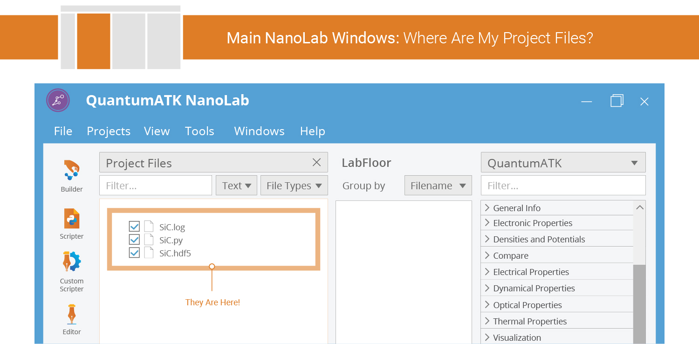The image size is (699, 344).
Task: Expand the Electronic Properties section
Action: 557,223
